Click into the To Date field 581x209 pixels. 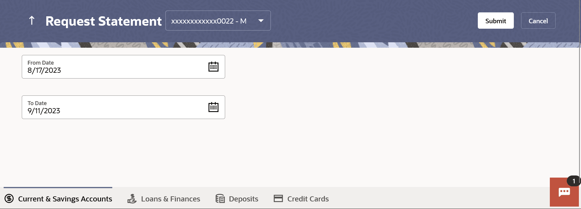tap(123, 107)
